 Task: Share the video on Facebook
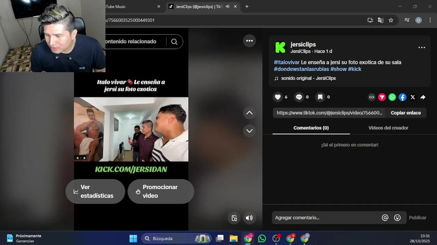(x=403, y=97)
